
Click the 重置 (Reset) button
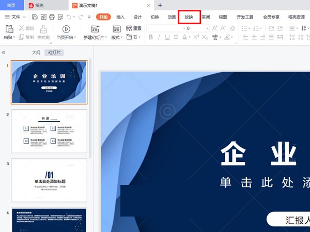pyautogui.click(x=134, y=28)
